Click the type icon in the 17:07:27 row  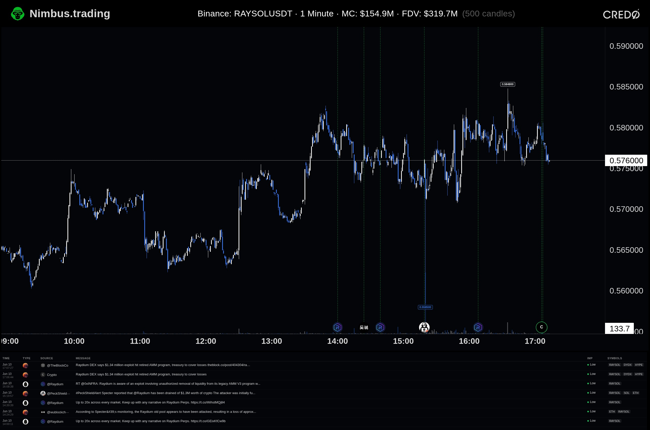pyautogui.click(x=26, y=366)
